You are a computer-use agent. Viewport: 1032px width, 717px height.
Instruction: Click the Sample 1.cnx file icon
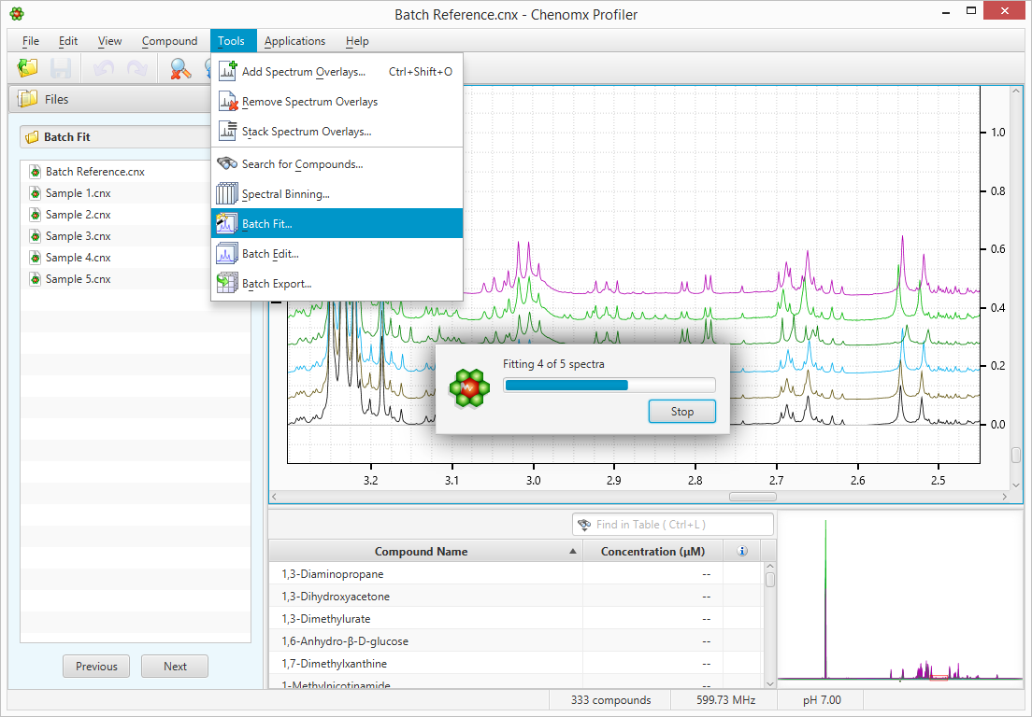point(35,193)
